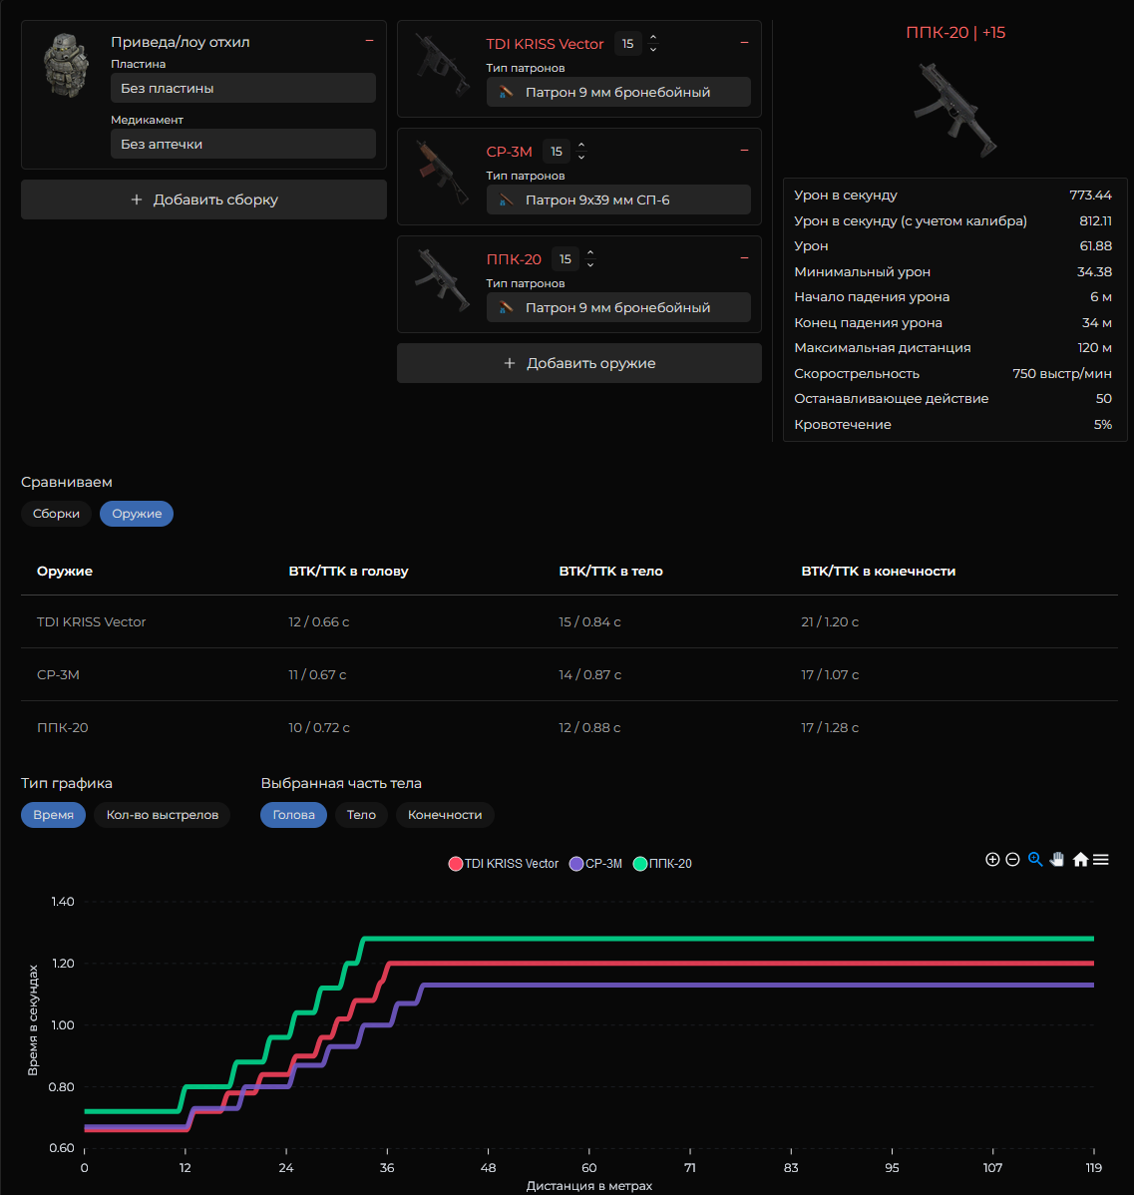Click the chart zoom out icon
The height and width of the screenshot is (1195, 1134).
[1013, 860]
